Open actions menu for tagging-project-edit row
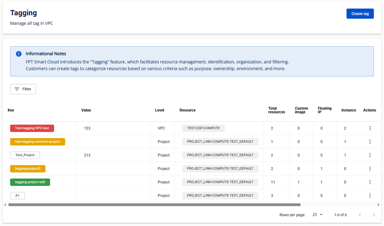 pos(370,182)
